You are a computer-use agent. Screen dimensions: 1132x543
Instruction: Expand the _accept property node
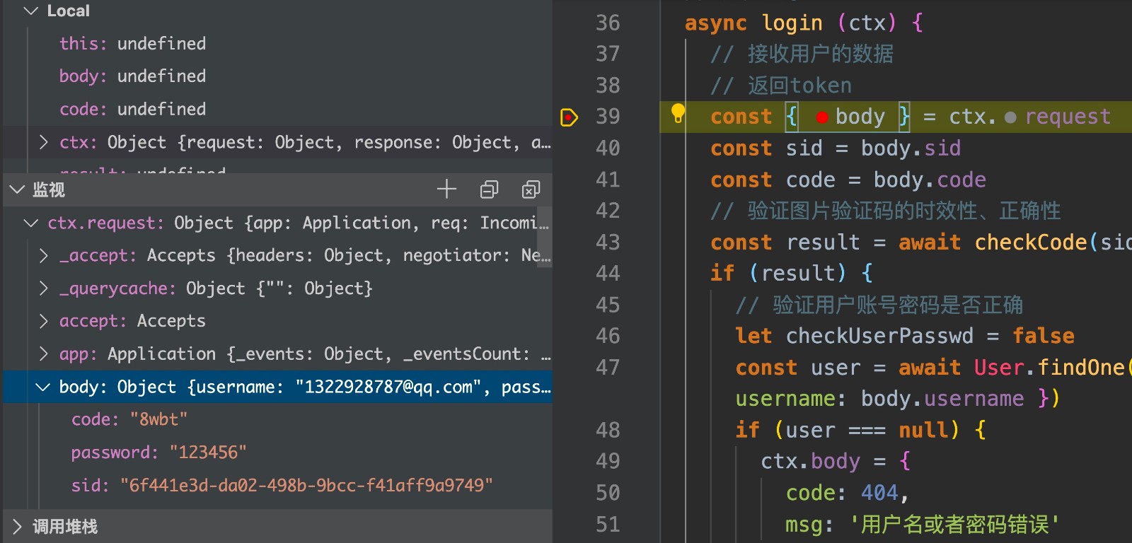[44, 256]
